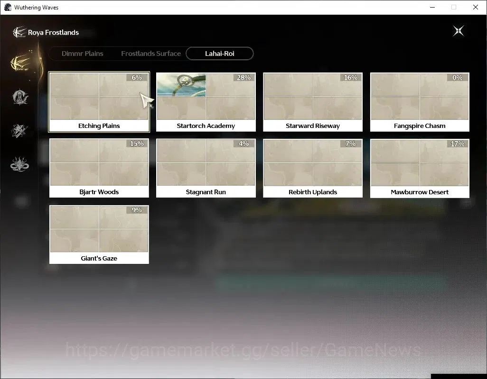Open the Etching Plains map card
This screenshot has height=379, width=487.
pos(99,102)
